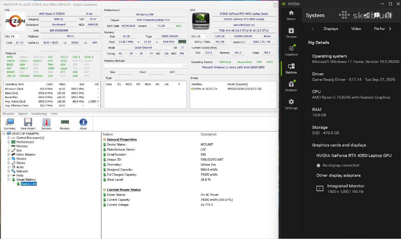Open the Program menu
401x239 pixels.
coord(9,114)
